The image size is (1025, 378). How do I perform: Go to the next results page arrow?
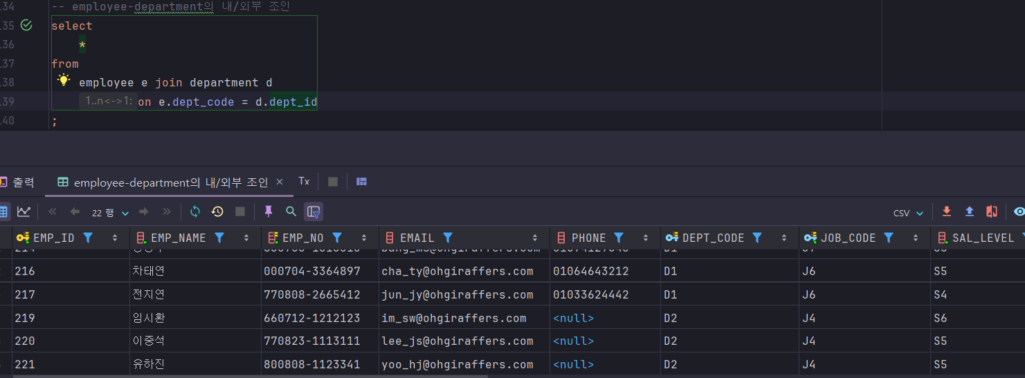pos(144,211)
